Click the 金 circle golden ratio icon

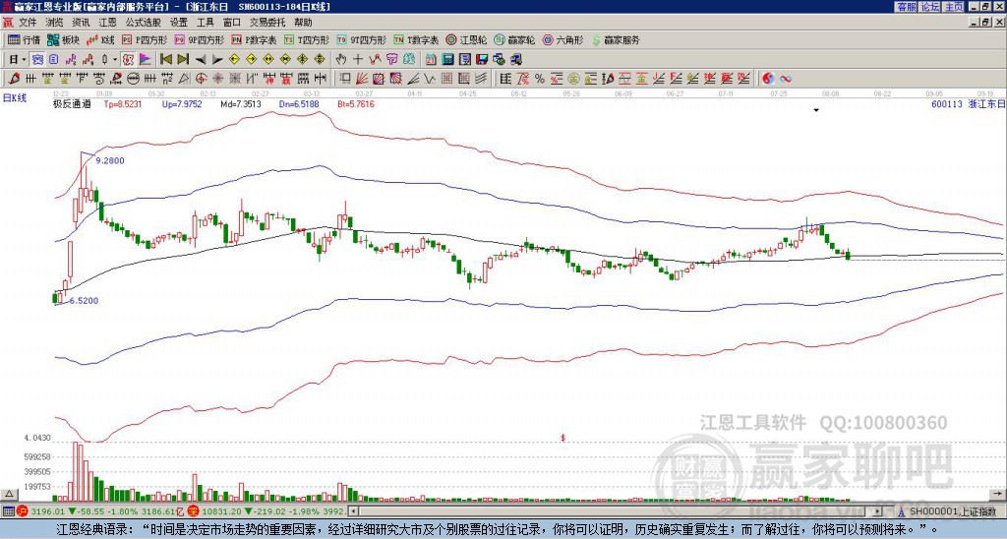coord(572,79)
